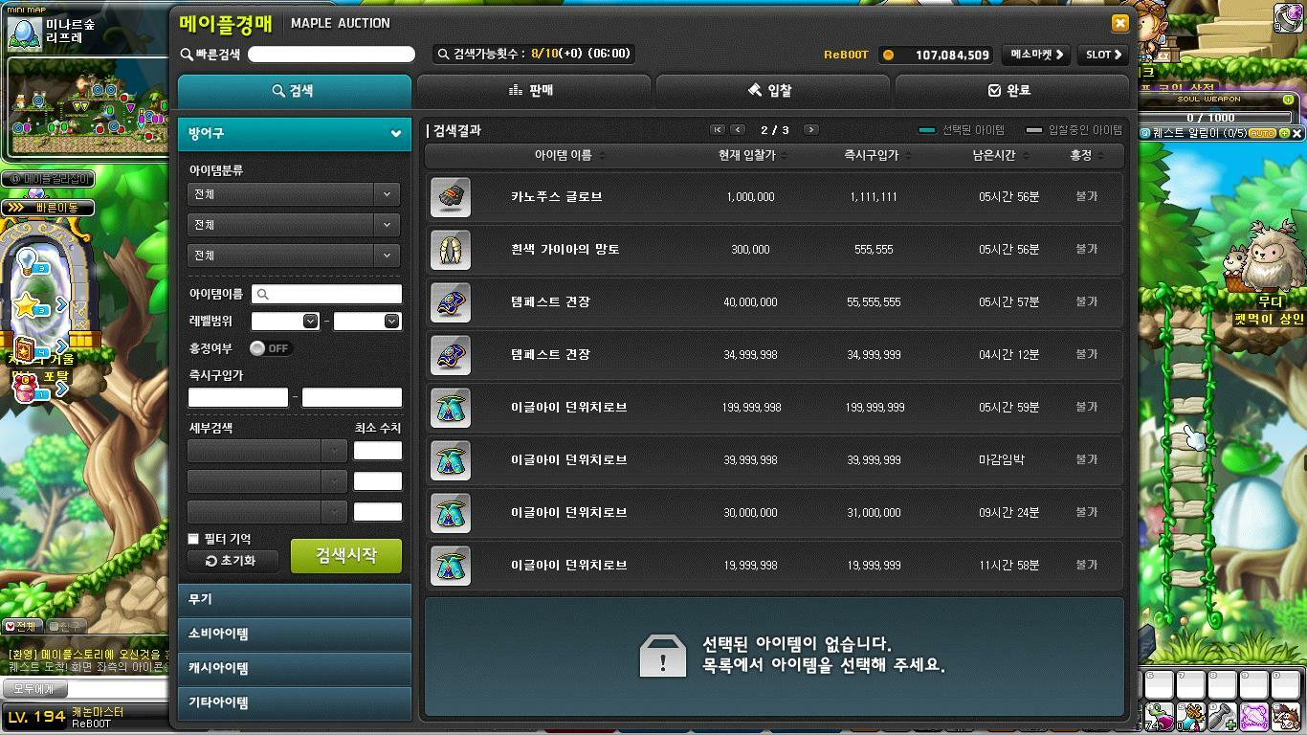1307x735 pixels.
Task: Click icon of 이글아이 던위치로브 priced 30,000,000
Action: click(x=451, y=513)
